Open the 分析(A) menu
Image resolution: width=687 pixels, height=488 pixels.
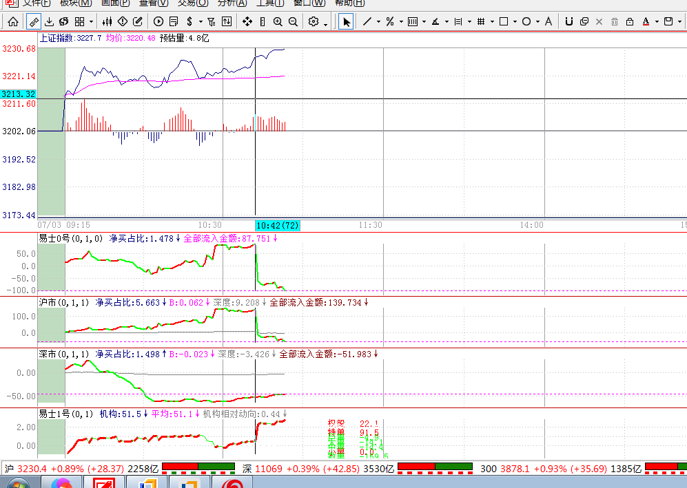tap(232, 3)
